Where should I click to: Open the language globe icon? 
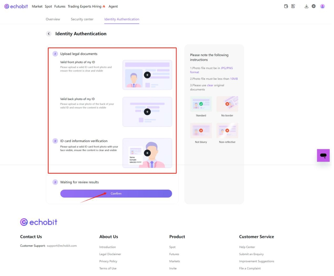pos(314,6)
